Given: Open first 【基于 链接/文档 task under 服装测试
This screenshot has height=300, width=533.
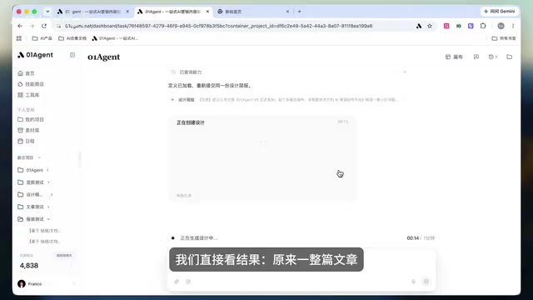Looking at the screenshot, I should 45,231.
